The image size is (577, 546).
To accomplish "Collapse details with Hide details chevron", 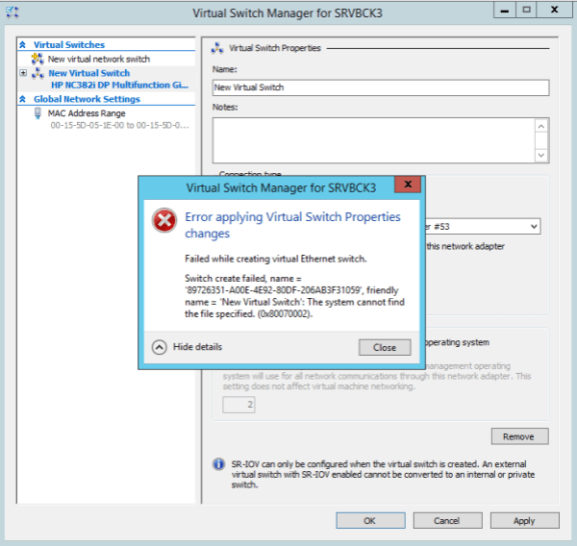I will click(x=160, y=347).
